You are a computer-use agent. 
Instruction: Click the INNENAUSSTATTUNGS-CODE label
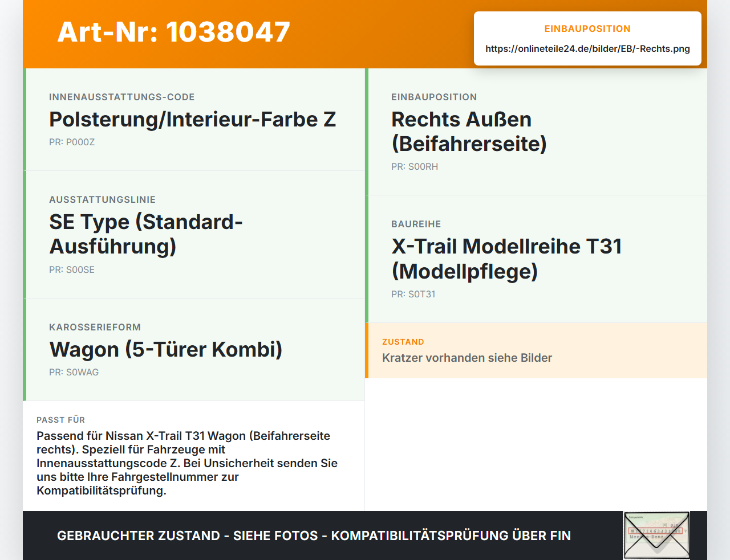pos(122,97)
